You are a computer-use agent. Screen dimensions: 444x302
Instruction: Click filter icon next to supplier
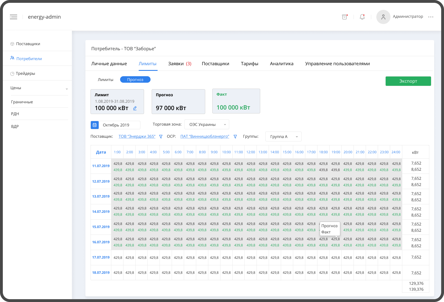pos(161,137)
